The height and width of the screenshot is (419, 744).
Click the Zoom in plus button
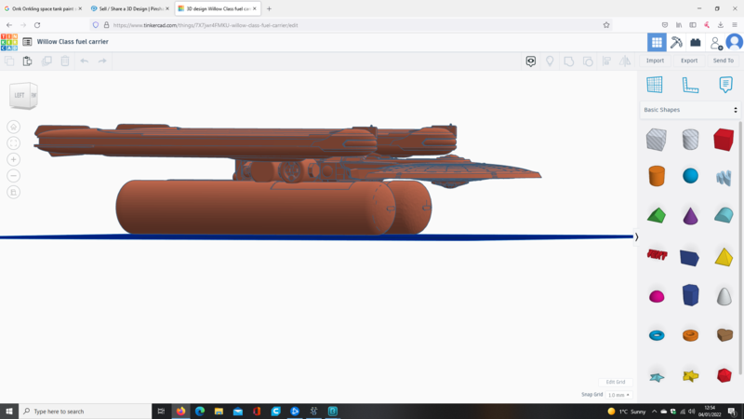coord(13,159)
